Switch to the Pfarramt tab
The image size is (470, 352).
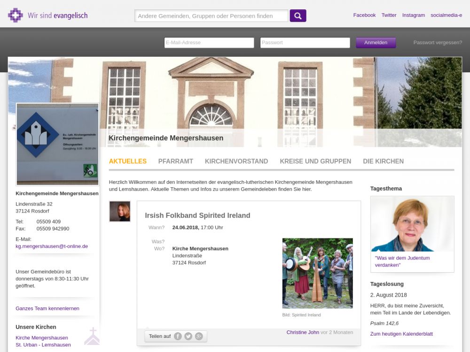[176, 161]
